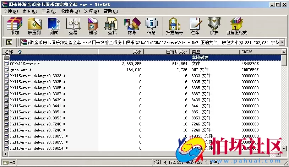Select HallServer.debug-s0.3035 file
289x167 pixels.
pos(38,82)
